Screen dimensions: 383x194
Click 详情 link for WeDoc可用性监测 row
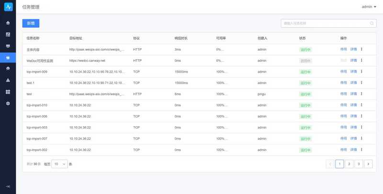click(353, 61)
